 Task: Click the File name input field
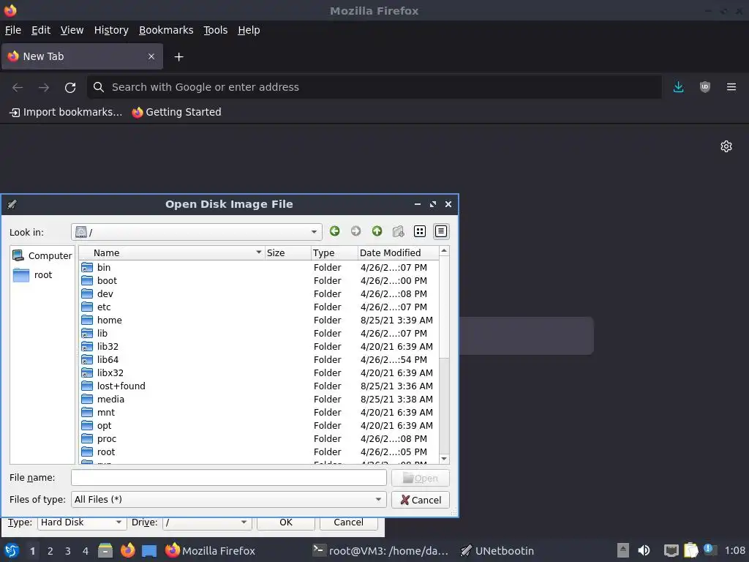229,477
